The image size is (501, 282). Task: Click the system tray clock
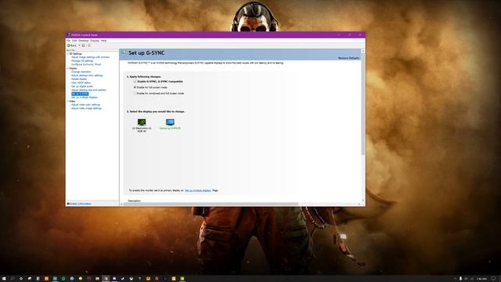point(482,279)
